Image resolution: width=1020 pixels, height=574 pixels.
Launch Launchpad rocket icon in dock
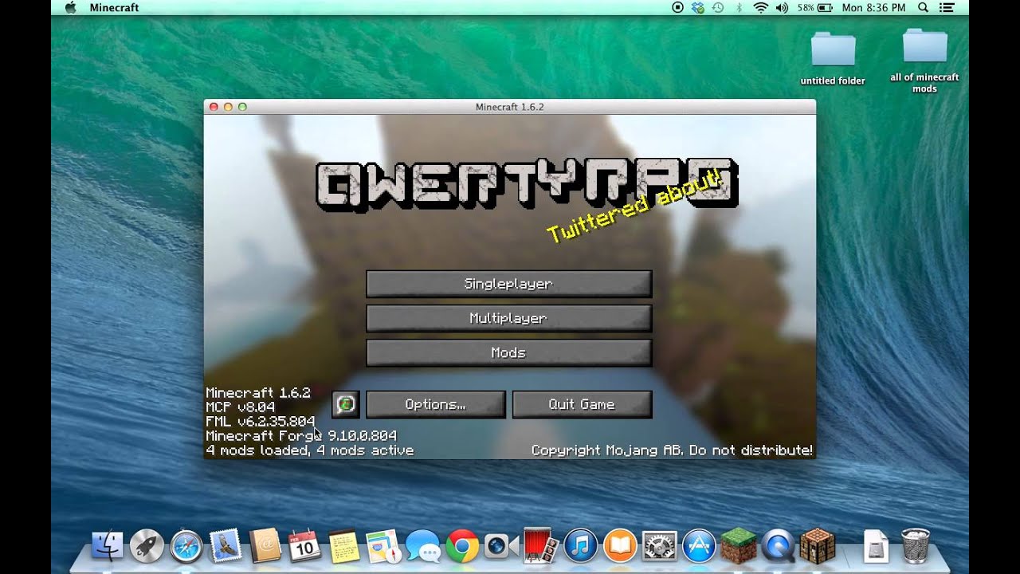[147, 546]
